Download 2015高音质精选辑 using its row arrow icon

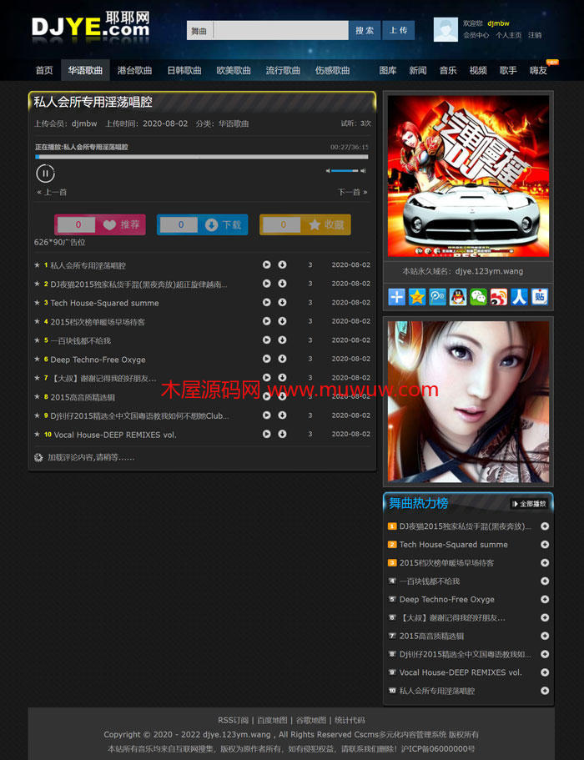pyautogui.click(x=282, y=396)
